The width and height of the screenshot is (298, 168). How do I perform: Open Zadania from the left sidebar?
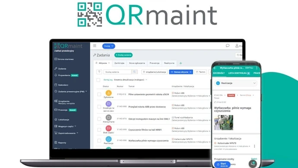coord(60,68)
